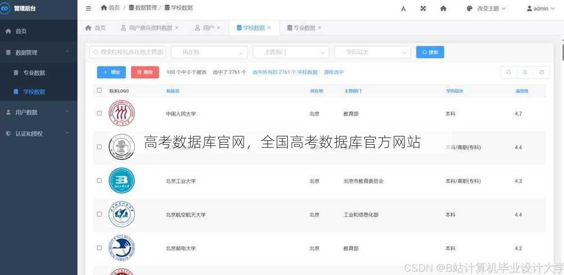Viewport: 564px width, 275px height.
Task: Sort by 主管部门 column header
Action: (x=353, y=91)
